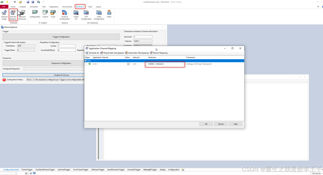Open Video Configuration
The width and height of the screenshot is (323, 175).
pyautogui.click(x=99, y=15)
